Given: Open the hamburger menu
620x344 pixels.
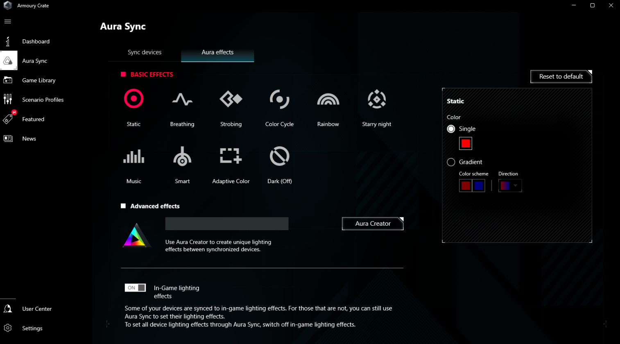Looking at the screenshot, I should [x=7, y=21].
